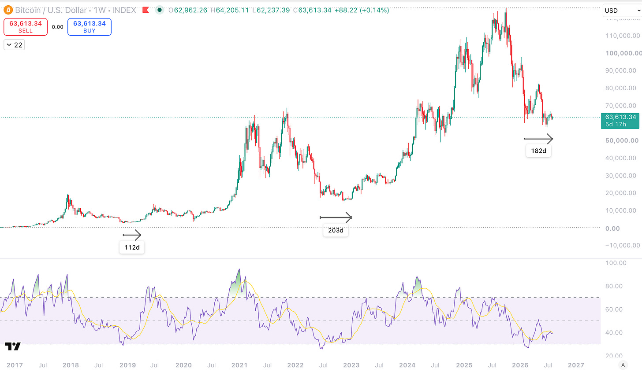Click the green current price label with 5d 17h
642x372 pixels.
point(620,121)
